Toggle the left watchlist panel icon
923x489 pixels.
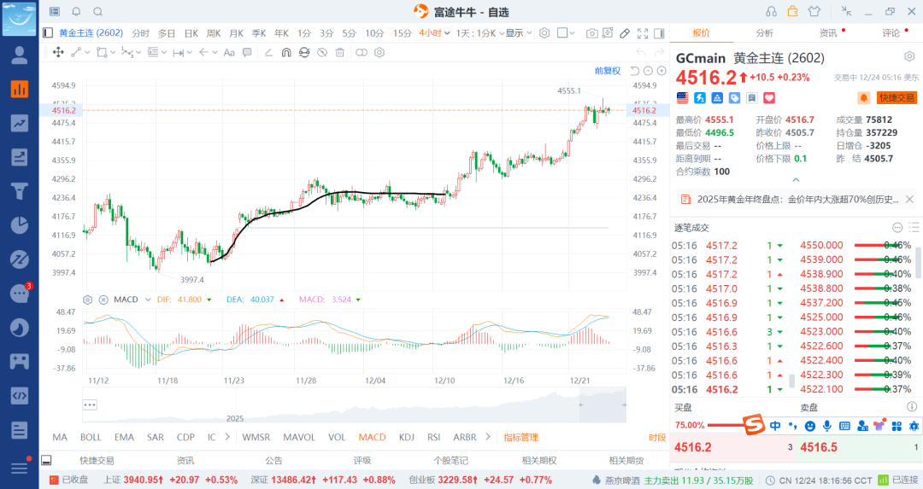click(48, 33)
